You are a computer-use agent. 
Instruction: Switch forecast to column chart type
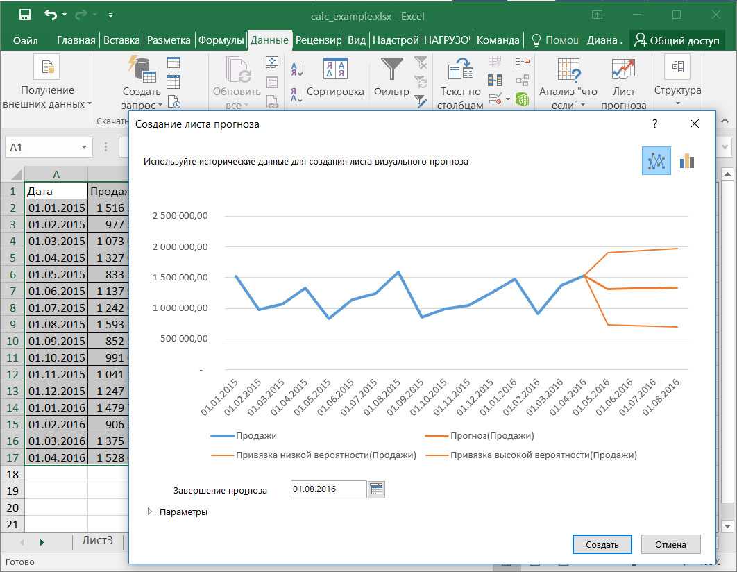[x=687, y=161]
